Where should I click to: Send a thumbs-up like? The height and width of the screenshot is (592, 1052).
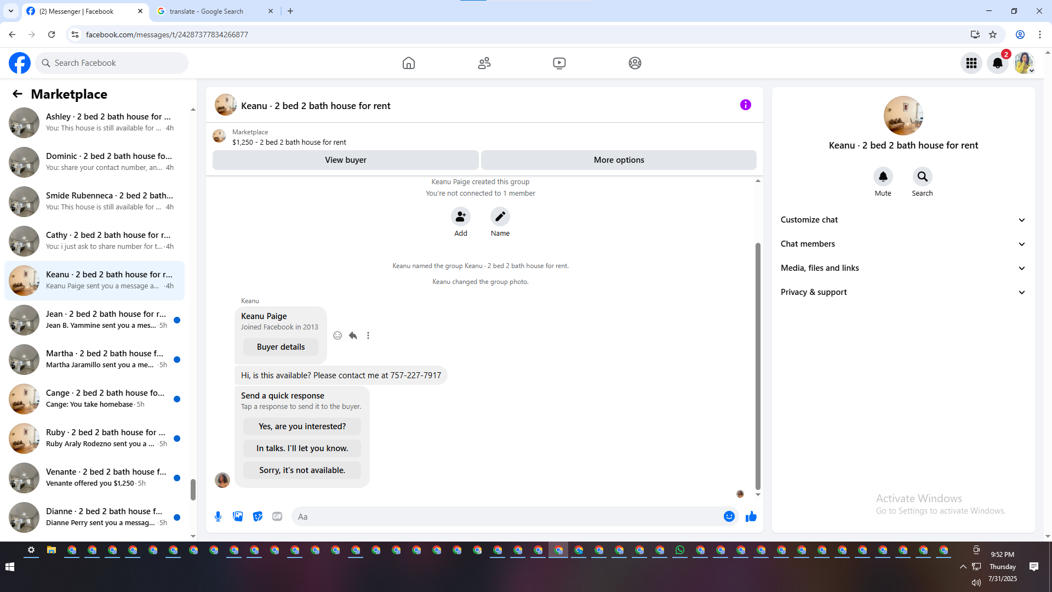751,516
